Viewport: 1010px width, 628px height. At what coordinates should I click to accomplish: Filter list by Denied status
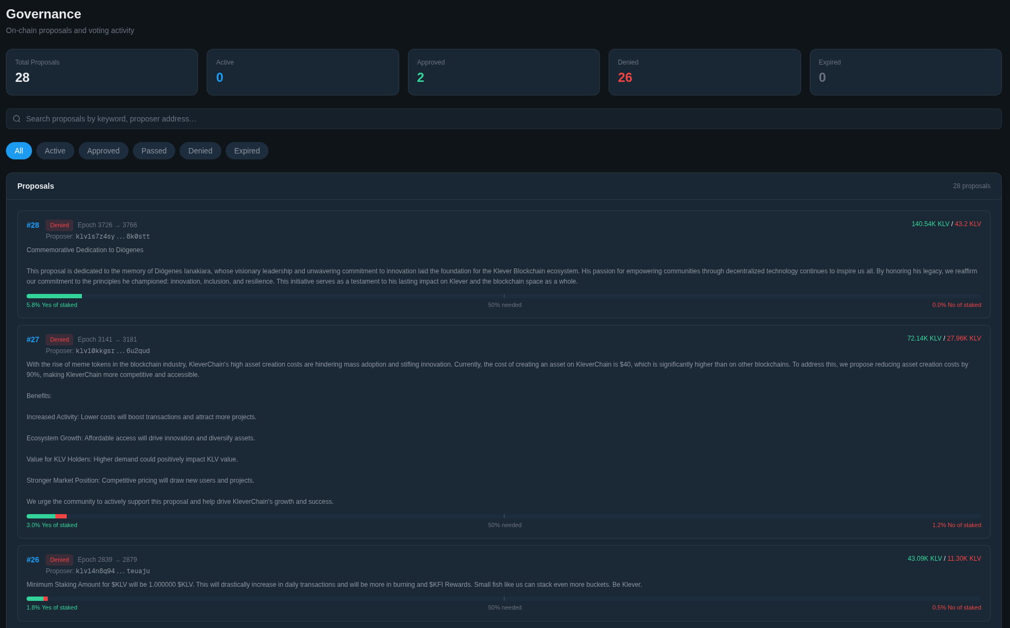[200, 151]
